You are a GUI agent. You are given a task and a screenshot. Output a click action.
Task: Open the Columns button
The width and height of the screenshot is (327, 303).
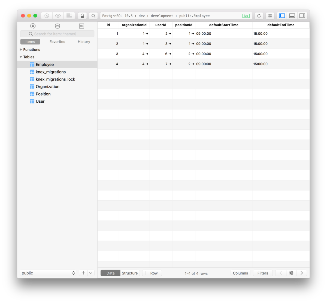pos(240,273)
